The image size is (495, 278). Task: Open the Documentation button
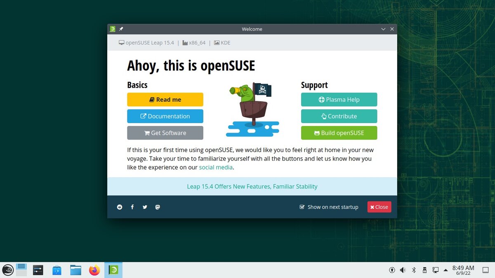click(x=165, y=116)
